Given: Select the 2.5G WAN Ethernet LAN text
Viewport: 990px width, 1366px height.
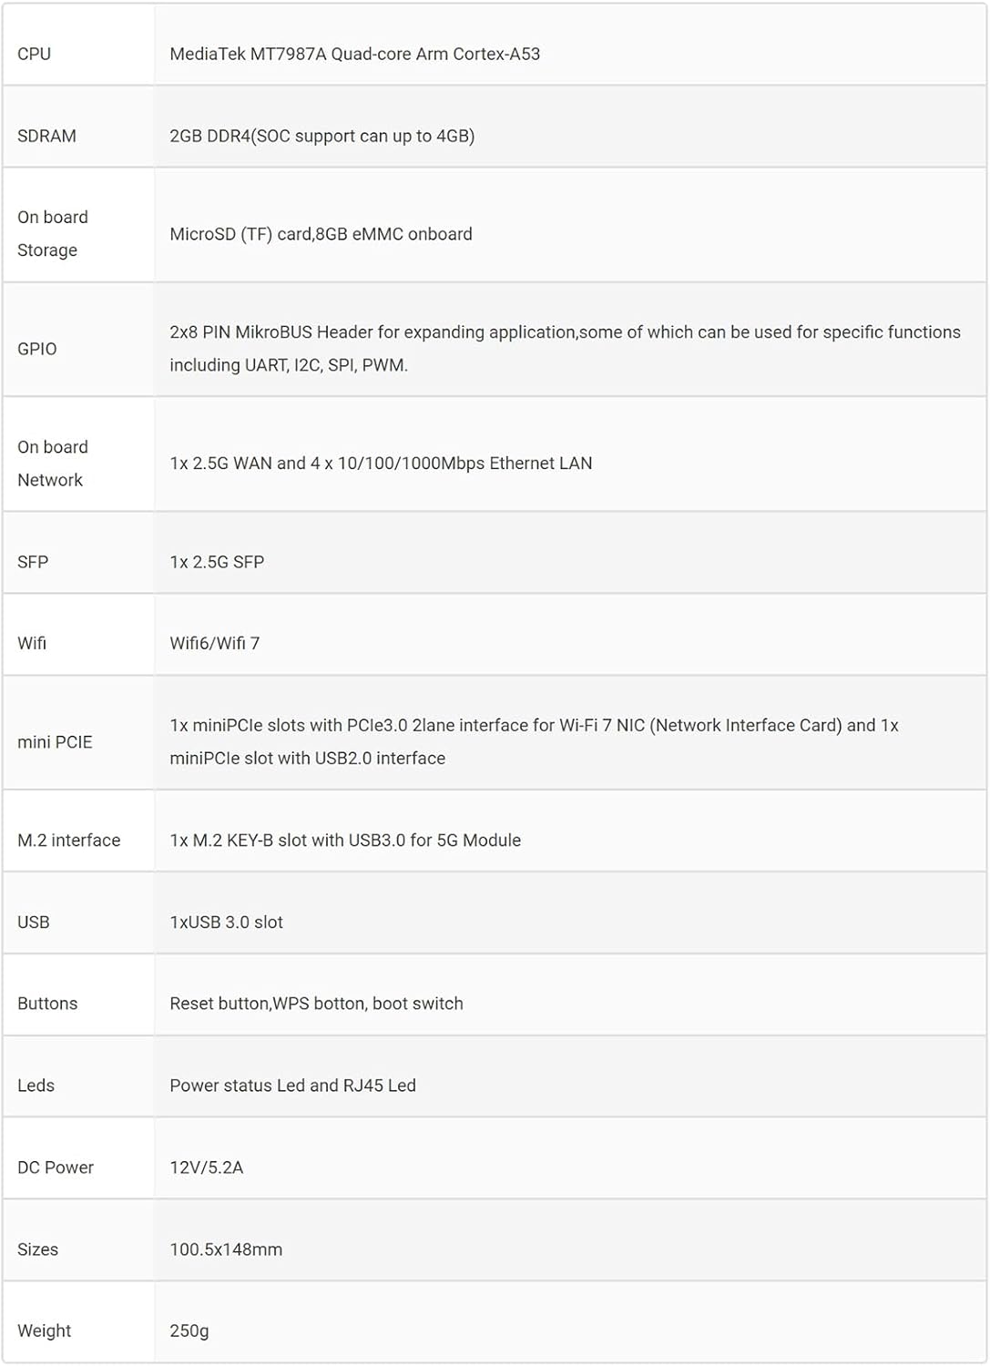Looking at the screenshot, I should [381, 464].
